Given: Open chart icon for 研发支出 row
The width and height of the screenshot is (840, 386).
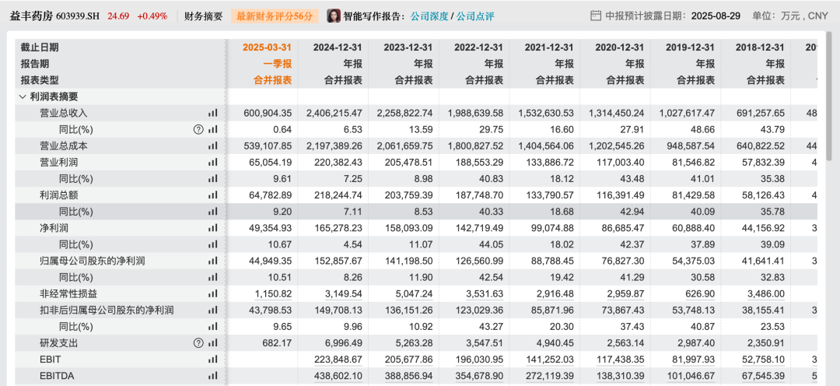Looking at the screenshot, I should coord(212,343).
